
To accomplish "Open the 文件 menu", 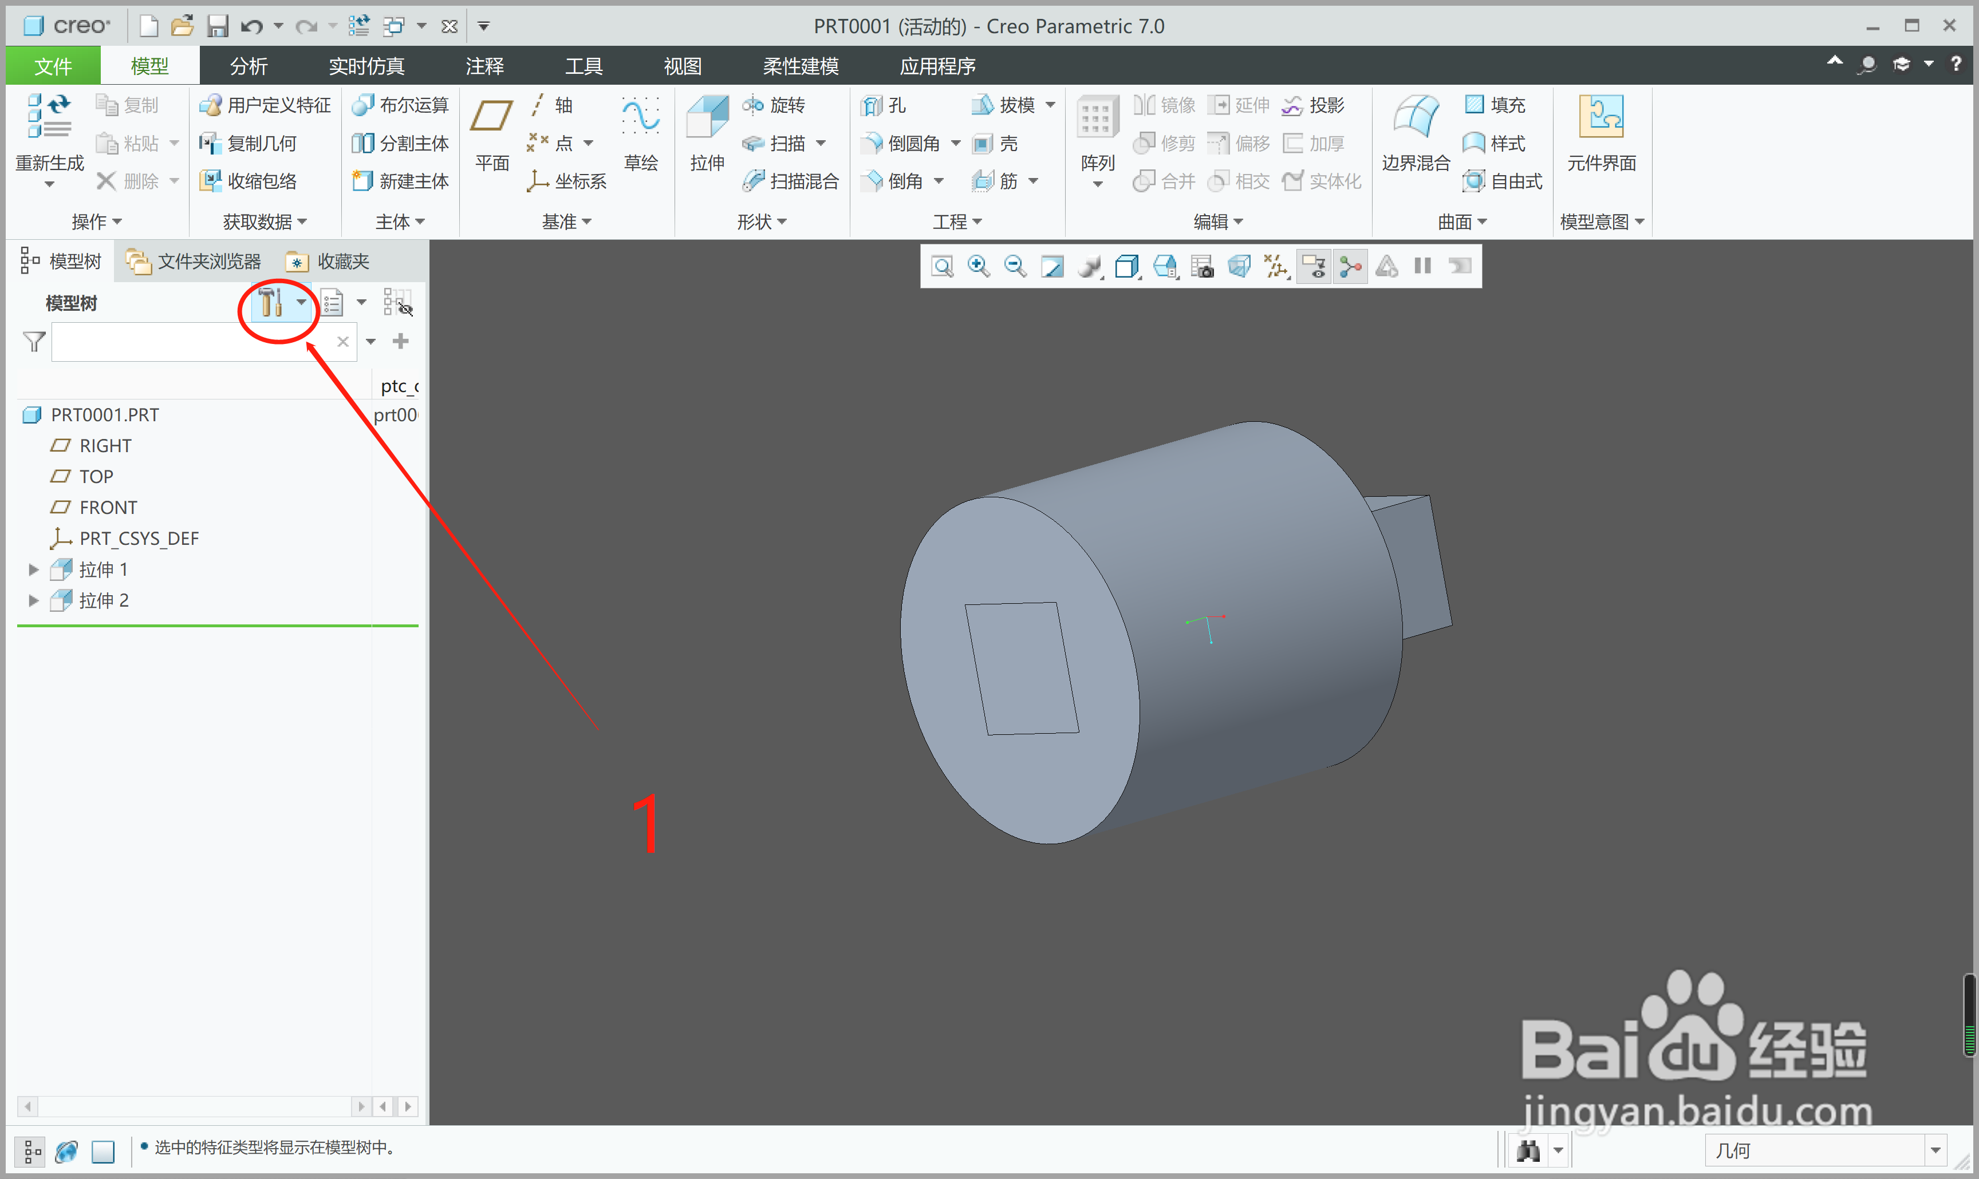I will [53, 66].
